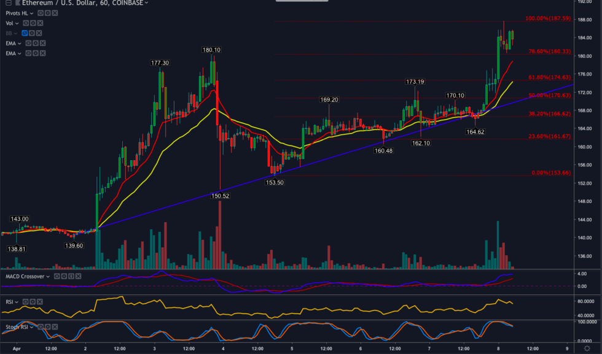The width and height of the screenshot is (602, 354).
Task: Open the RSI settings gear
Action: (x=33, y=302)
